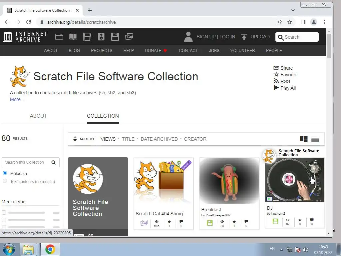The height and width of the screenshot is (256, 341).
Task: Open the VOLUNTEER menu item
Action: tap(242, 51)
